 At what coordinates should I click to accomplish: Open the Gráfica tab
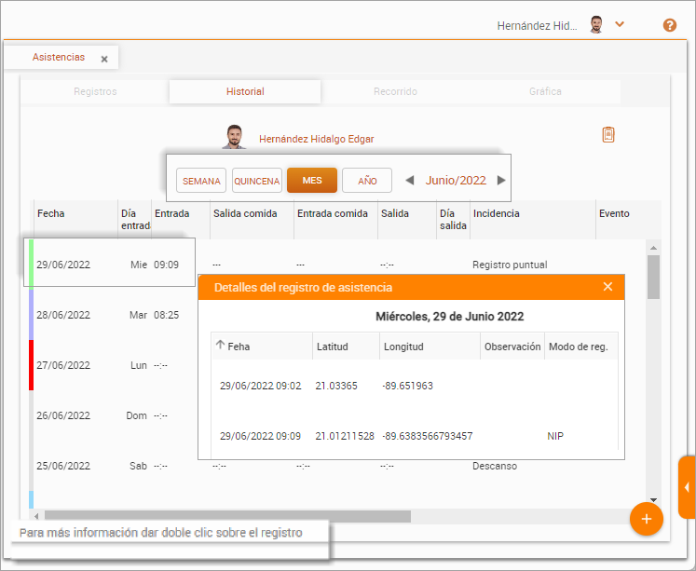coord(545,92)
